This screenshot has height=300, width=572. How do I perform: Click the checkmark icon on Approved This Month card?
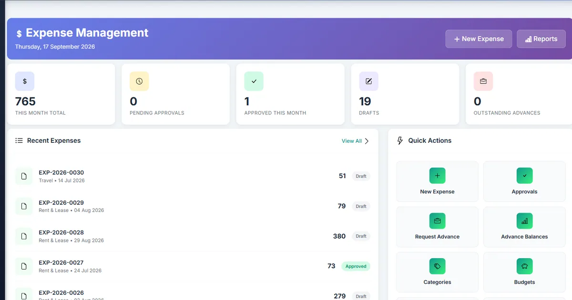254,81
